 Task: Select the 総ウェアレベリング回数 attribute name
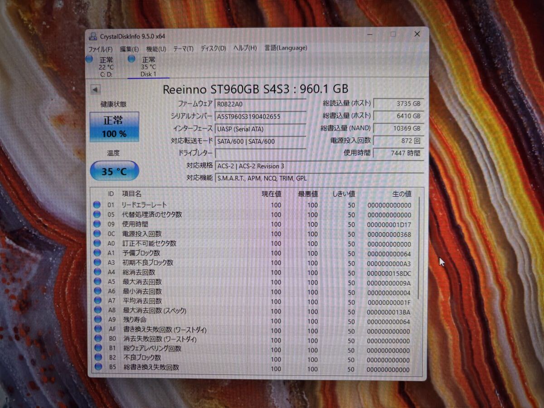(153, 349)
